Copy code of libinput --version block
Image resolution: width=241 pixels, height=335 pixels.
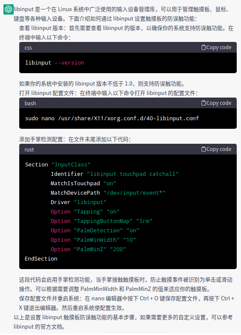(217, 47)
